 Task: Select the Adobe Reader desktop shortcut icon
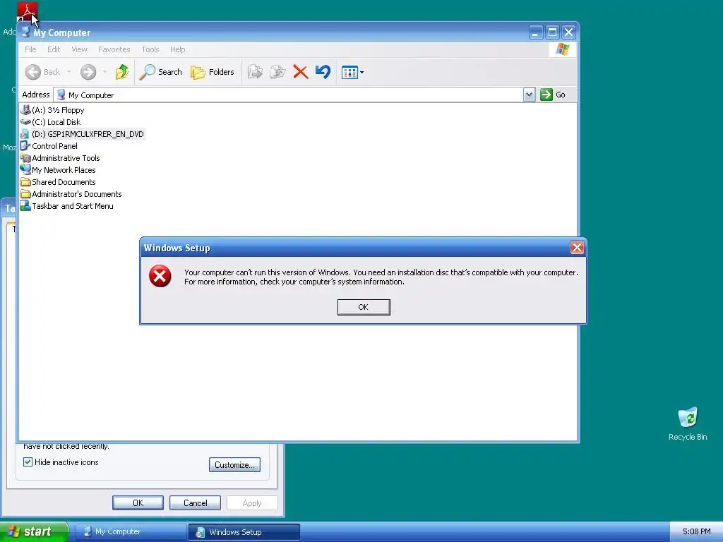click(x=28, y=13)
